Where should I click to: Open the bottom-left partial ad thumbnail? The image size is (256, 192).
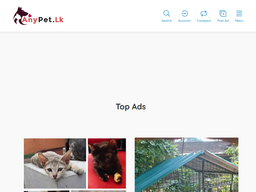46,191
